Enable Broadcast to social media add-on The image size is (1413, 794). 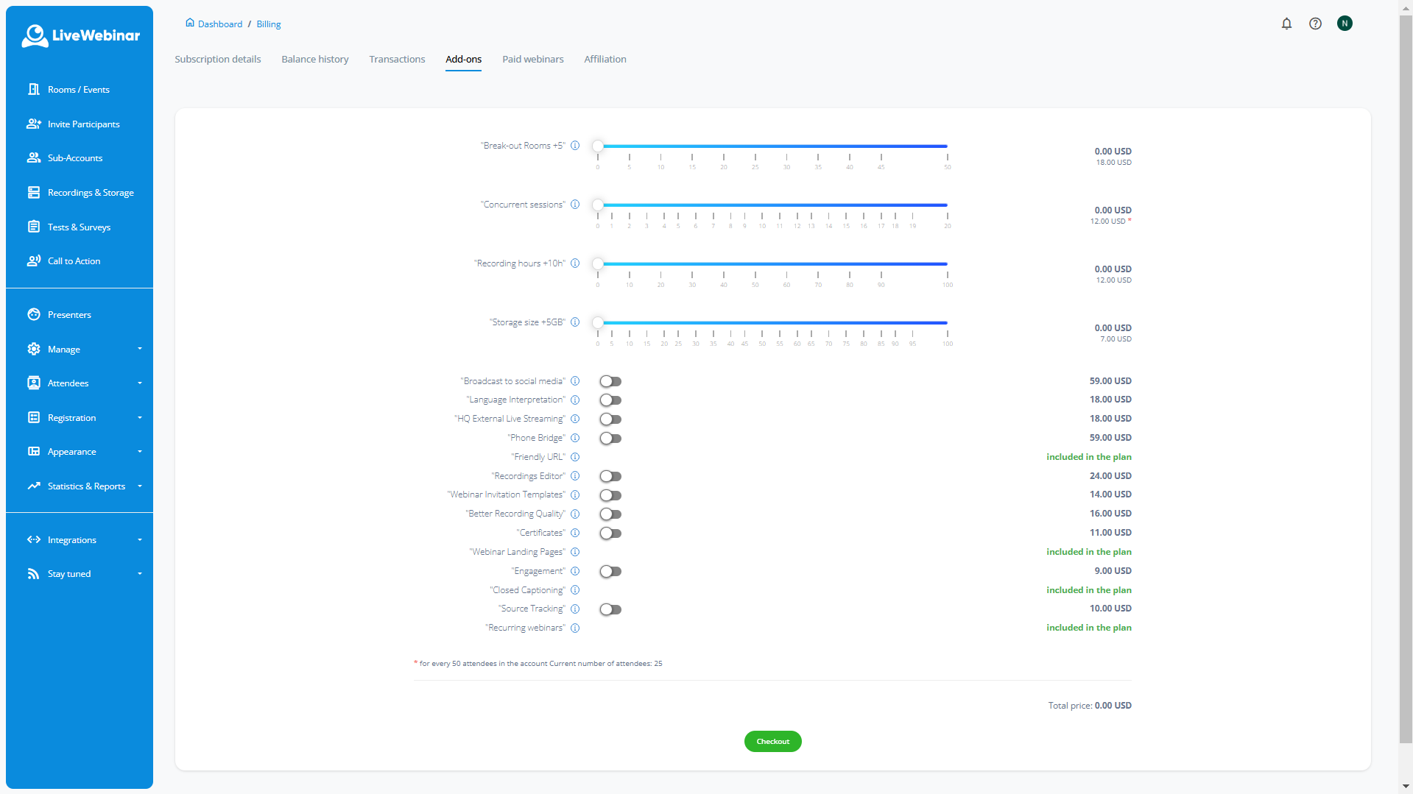pyautogui.click(x=610, y=381)
